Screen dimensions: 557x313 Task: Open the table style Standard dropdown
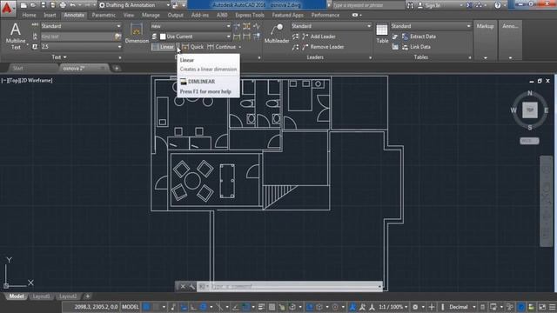(431, 26)
